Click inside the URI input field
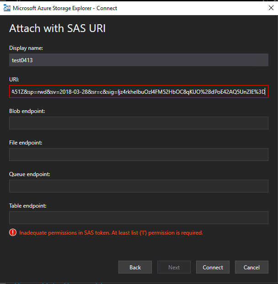The image size is (278, 284). coord(139,91)
